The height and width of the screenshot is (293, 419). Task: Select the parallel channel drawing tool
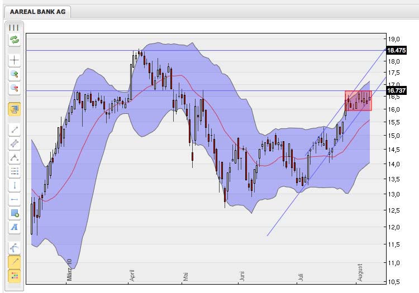tap(15, 144)
